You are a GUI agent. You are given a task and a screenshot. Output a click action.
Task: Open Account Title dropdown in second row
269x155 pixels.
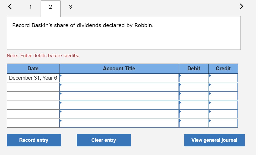click(119, 87)
